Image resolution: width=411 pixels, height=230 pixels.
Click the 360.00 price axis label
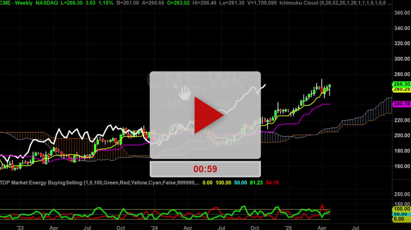click(402, 13)
